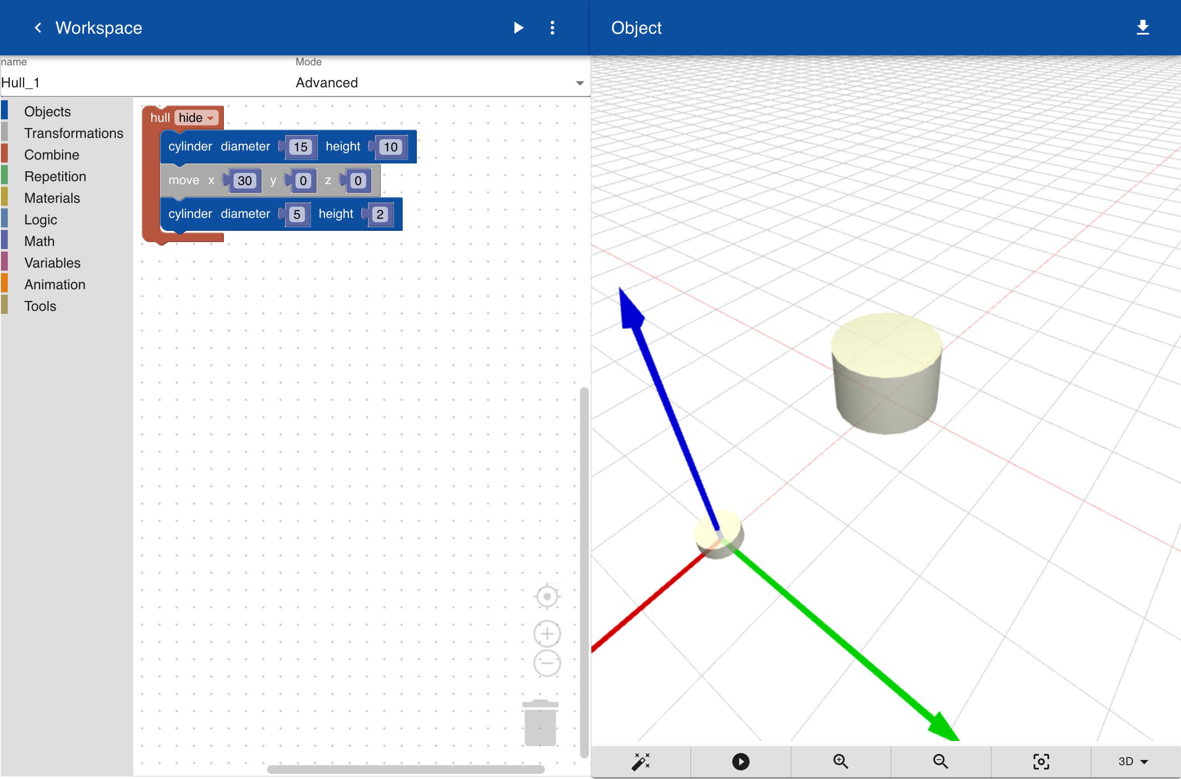
Task: Zoom in the block workspace with the plus
Action: (547, 634)
